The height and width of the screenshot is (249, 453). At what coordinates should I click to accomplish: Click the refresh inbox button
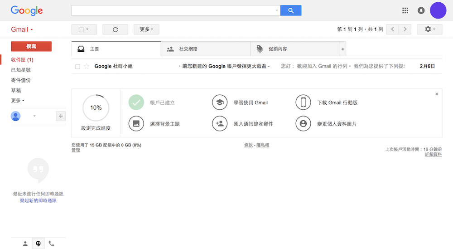[x=115, y=29]
